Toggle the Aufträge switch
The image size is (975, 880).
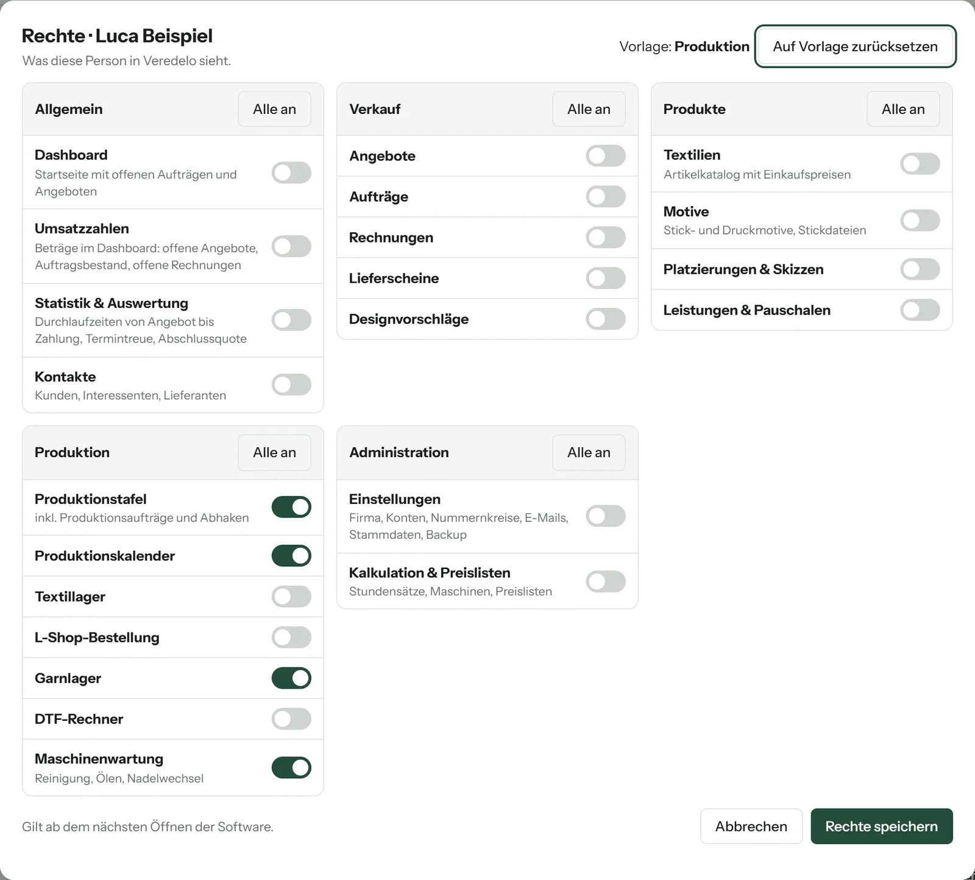pyautogui.click(x=606, y=197)
